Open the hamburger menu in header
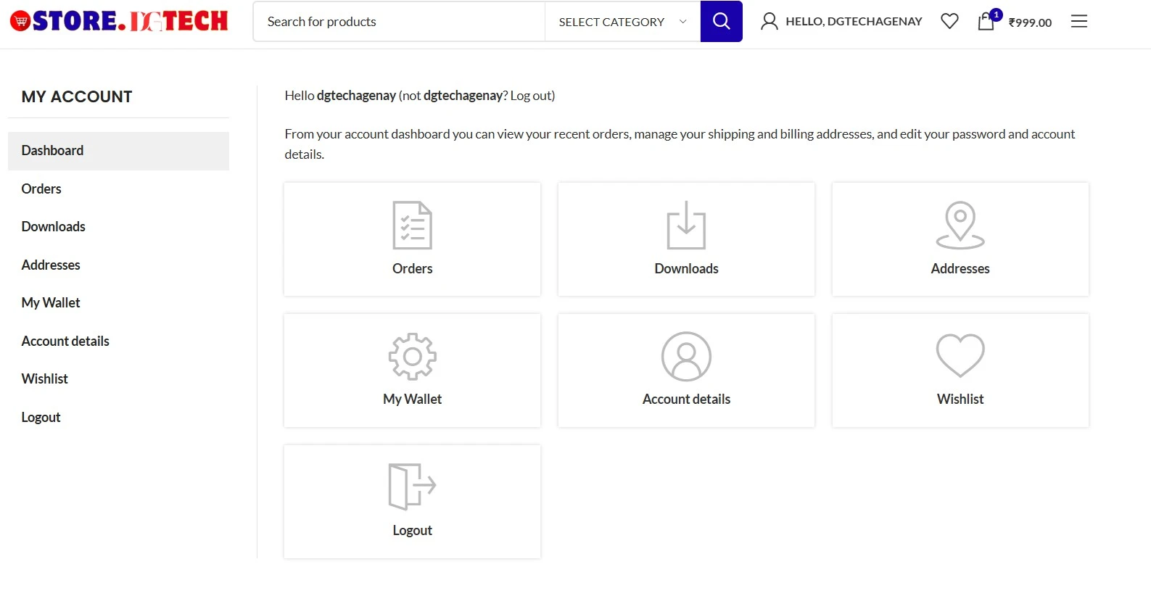Viewport: 1151px width, 596px height. (1078, 22)
